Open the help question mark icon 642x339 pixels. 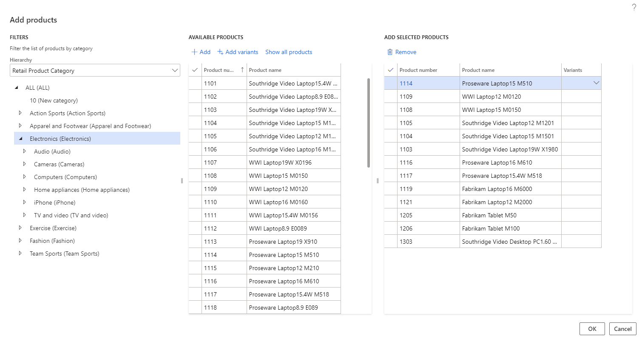634,7
